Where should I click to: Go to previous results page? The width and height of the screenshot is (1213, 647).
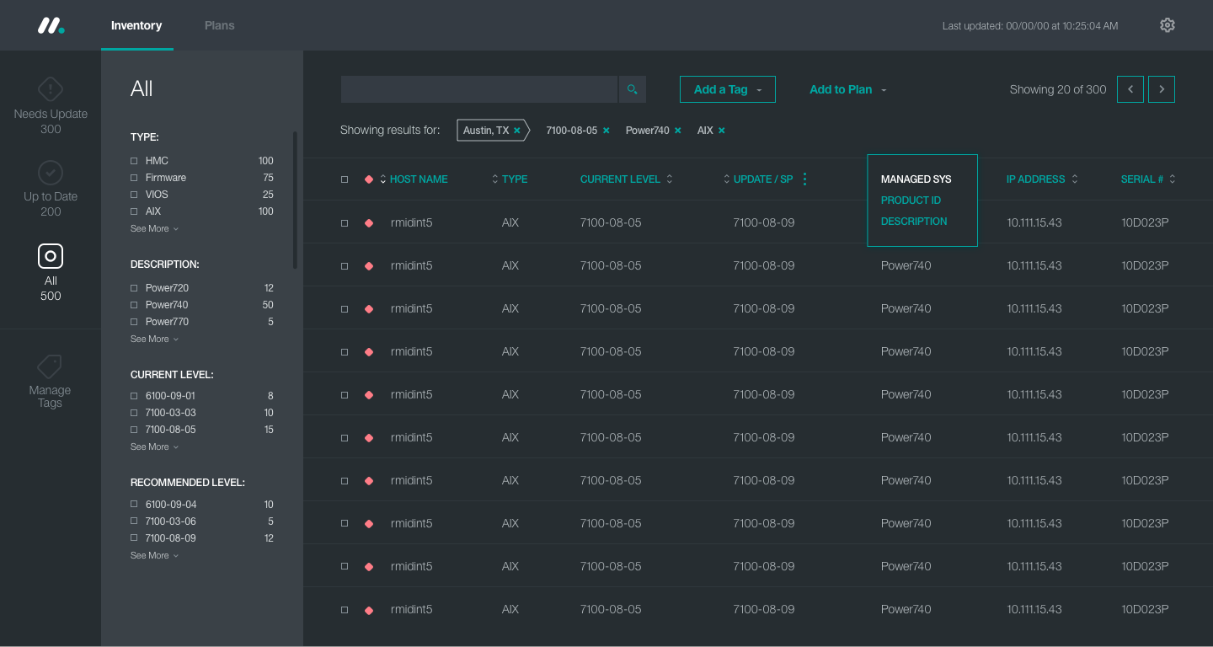point(1130,89)
